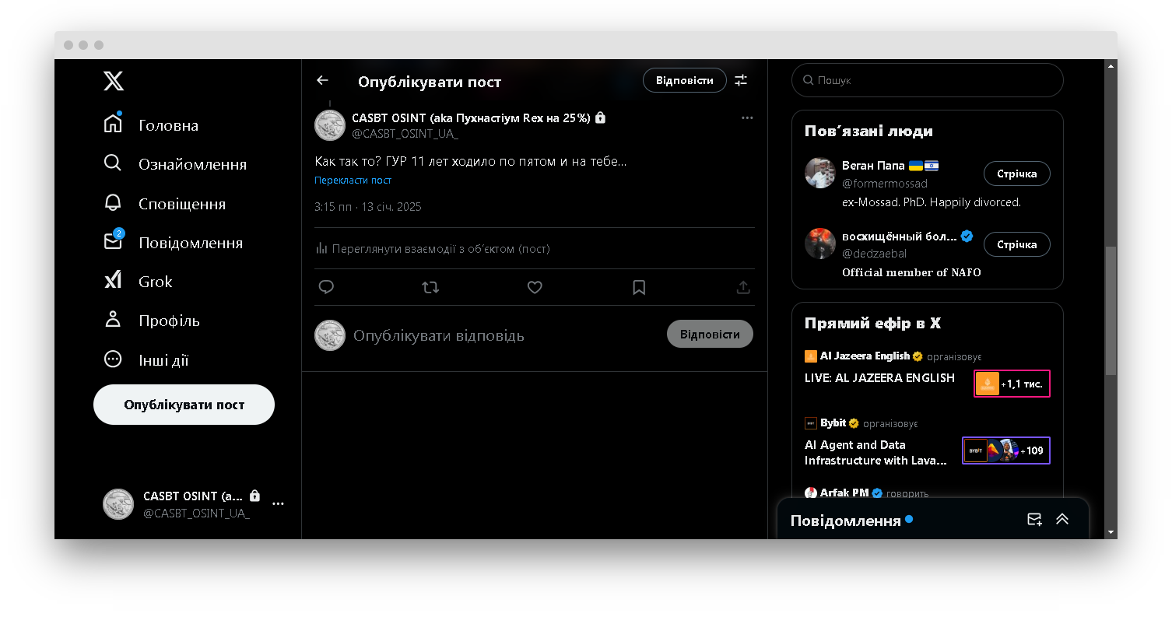
Task: Bookmark the post
Action: click(639, 287)
